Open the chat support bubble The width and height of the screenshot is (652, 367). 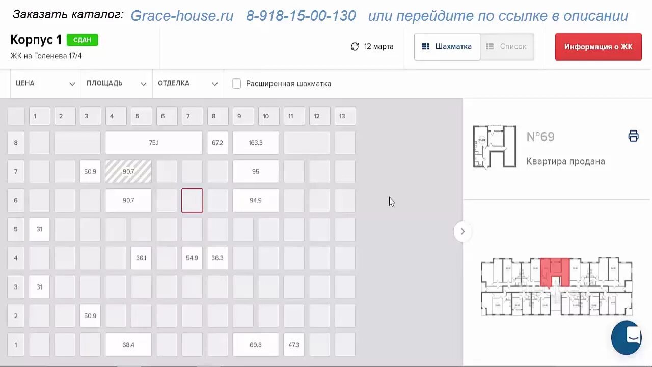pos(627,337)
